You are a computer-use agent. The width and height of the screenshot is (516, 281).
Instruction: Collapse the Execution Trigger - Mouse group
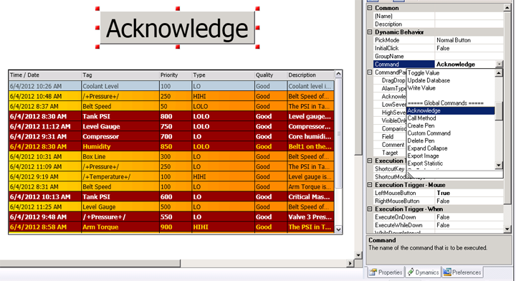[x=370, y=185]
